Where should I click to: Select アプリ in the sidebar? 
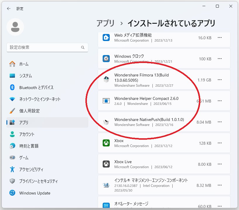click(47, 122)
